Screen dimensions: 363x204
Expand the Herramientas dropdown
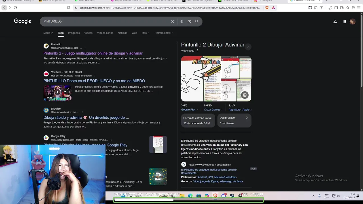pyautogui.click(x=164, y=33)
